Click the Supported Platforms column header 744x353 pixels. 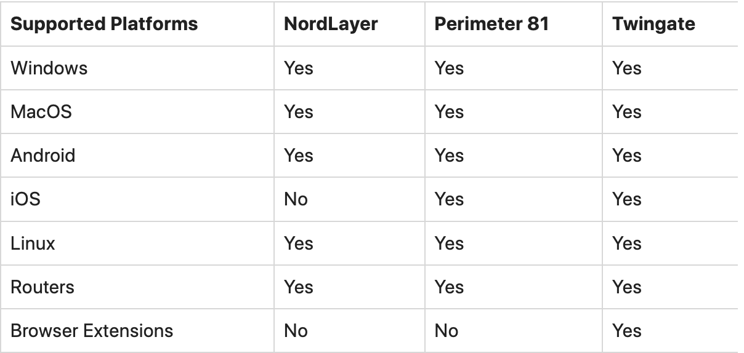[x=104, y=24]
